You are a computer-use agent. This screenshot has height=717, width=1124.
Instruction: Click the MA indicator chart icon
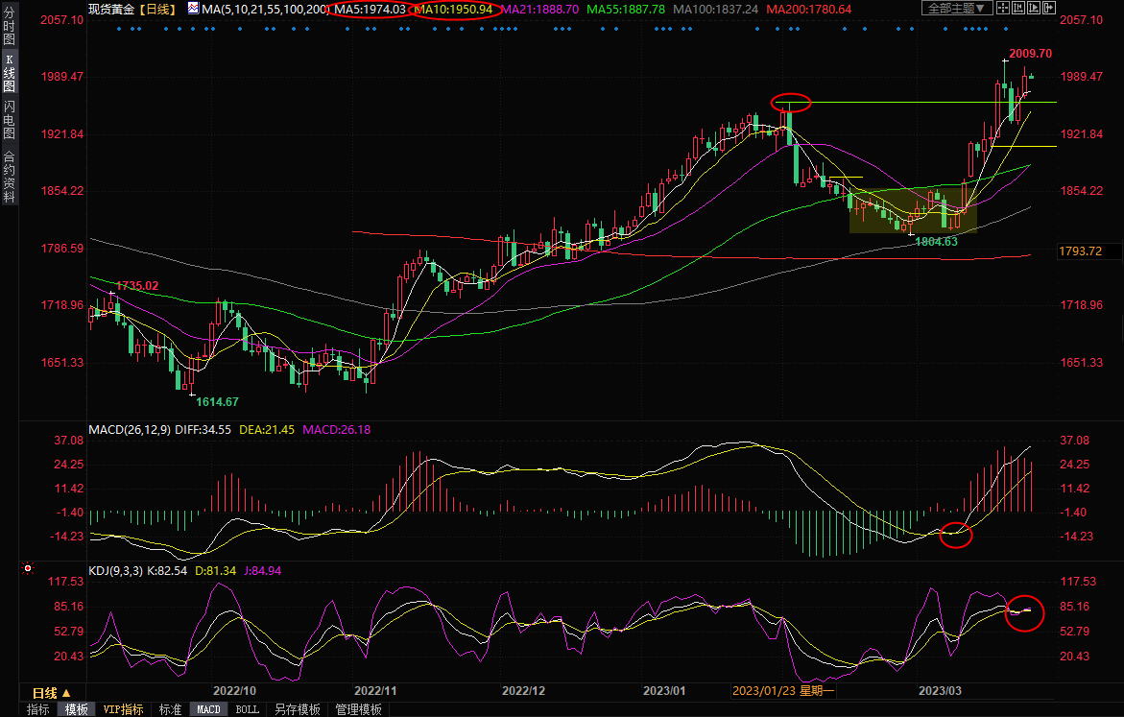pyautogui.click(x=193, y=9)
